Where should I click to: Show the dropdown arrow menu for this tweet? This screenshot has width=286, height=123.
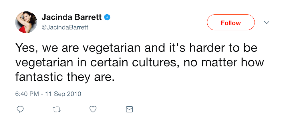267,22
